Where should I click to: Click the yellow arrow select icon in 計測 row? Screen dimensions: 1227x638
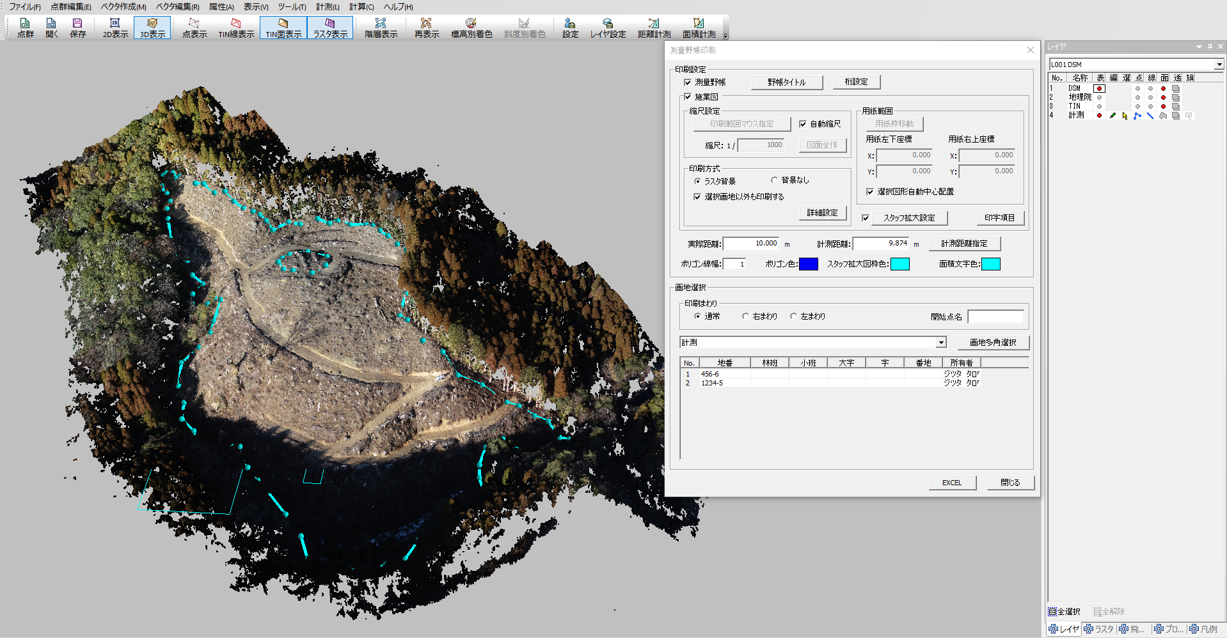(x=1125, y=116)
